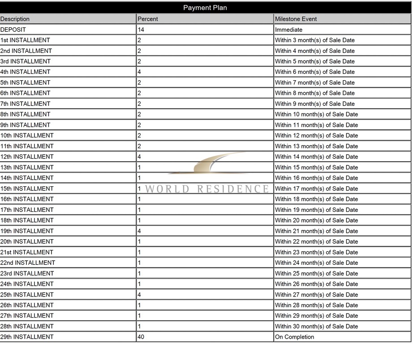413x344 pixels.
Task: Click 'Within 14 month(s) of Sale Date'
Action: tap(317, 157)
